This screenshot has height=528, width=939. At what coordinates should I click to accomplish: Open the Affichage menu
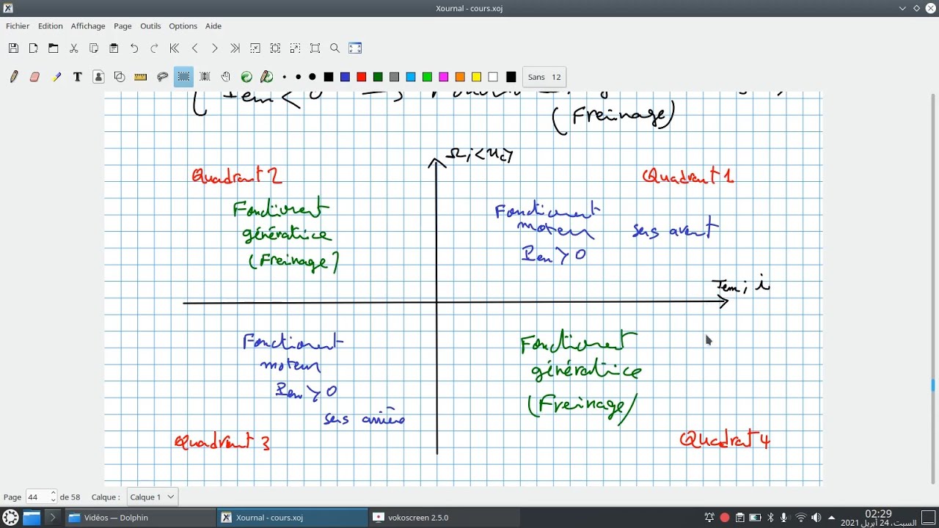click(x=88, y=26)
